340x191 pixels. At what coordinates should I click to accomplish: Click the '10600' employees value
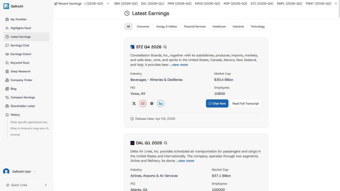point(220,94)
